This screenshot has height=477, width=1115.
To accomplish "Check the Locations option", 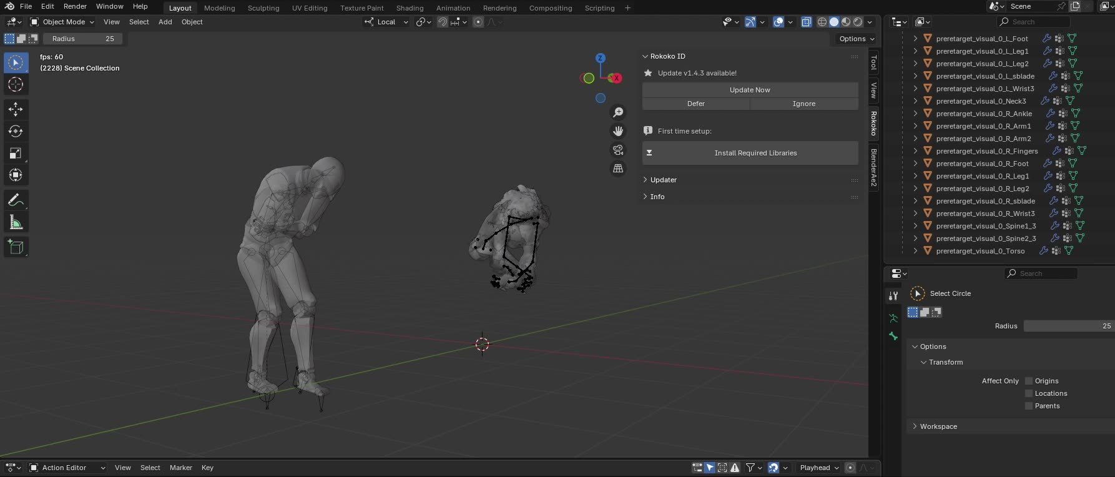I will [x=1029, y=393].
